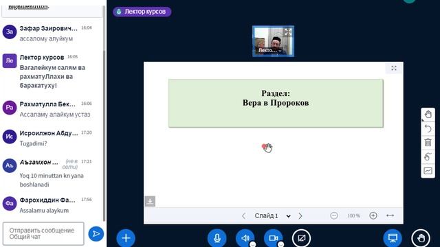Toggle multi-user whiteboard mode icon
This screenshot has width=440, height=247.
(428, 156)
